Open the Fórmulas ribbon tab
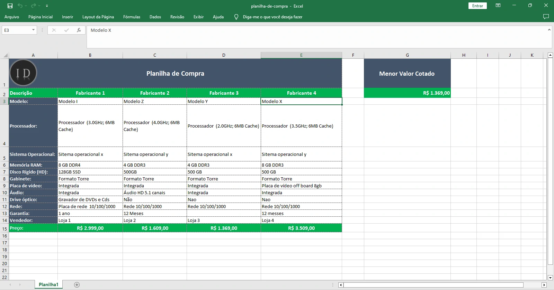This screenshot has width=554, height=290. [x=132, y=17]
